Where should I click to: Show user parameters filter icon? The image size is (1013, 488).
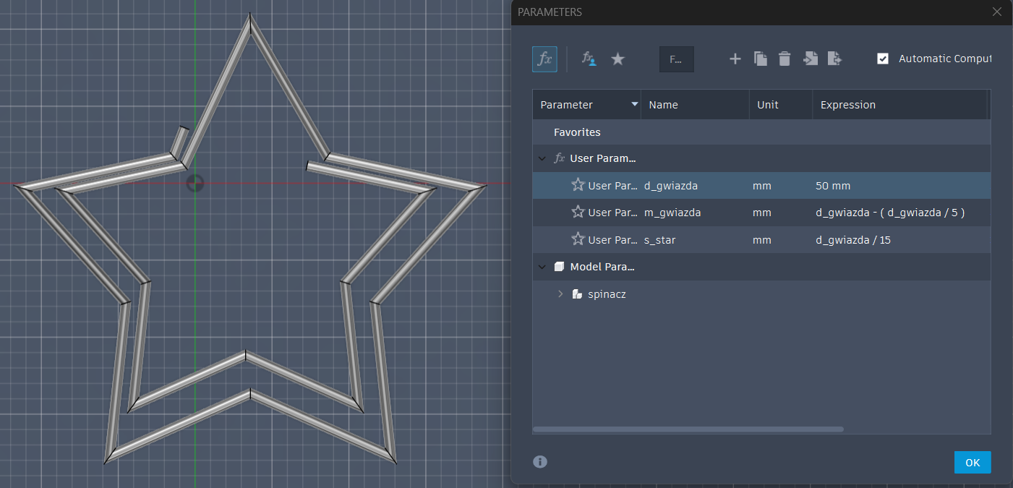coord(589,59)
